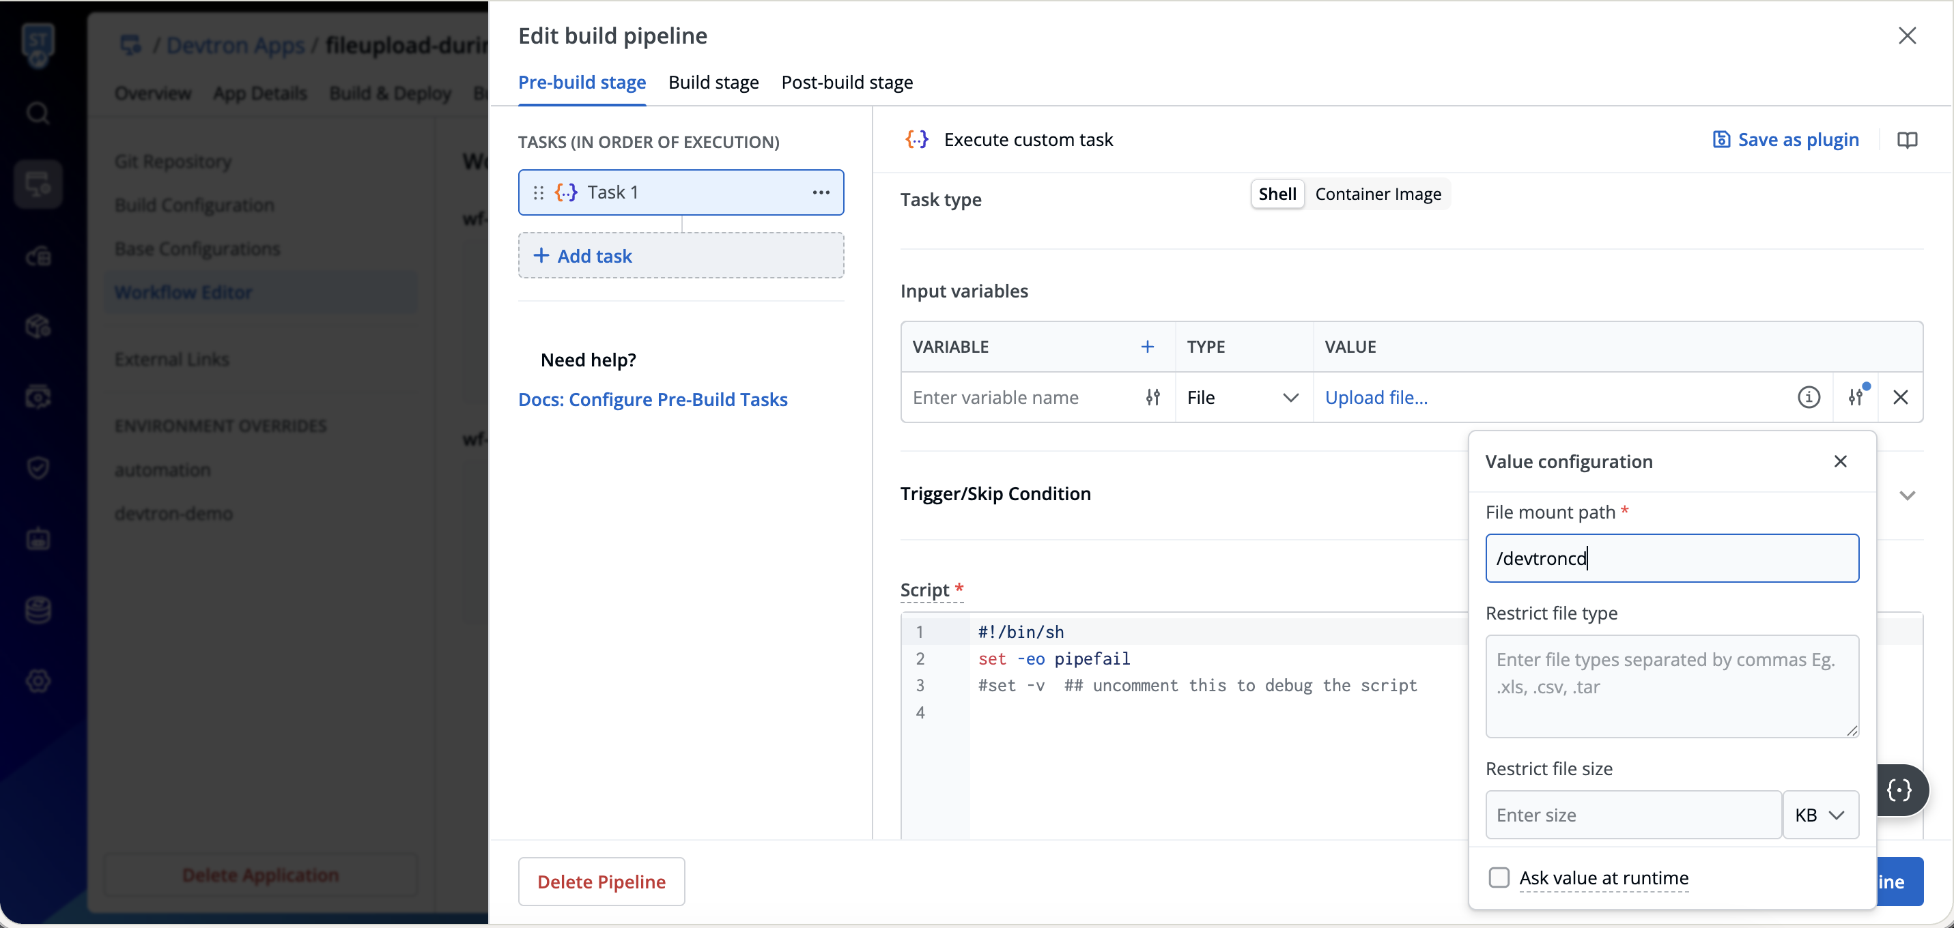Screen dimensions: 1954x928
Task: Click Save as plugin
Action: pyautogui.click(x=1785, y=139)
